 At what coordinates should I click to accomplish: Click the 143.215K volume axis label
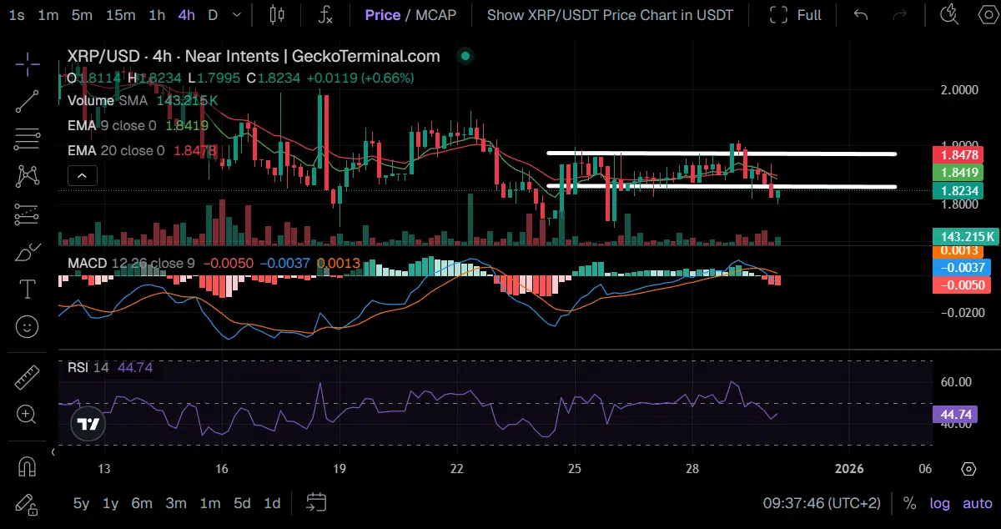965,237
